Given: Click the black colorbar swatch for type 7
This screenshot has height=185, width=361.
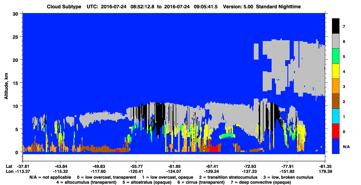Looking at the screenshot, I should 336,26.
